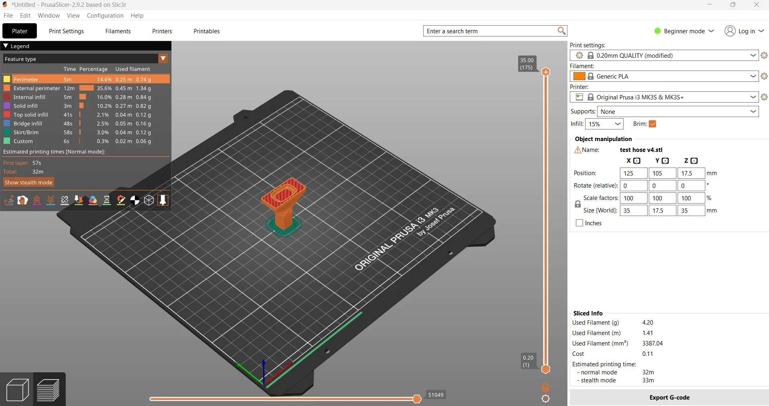Click the model warning triangle icon
Image resolution: width=769 pixels, height=406 pixels.
click(577, 150)
